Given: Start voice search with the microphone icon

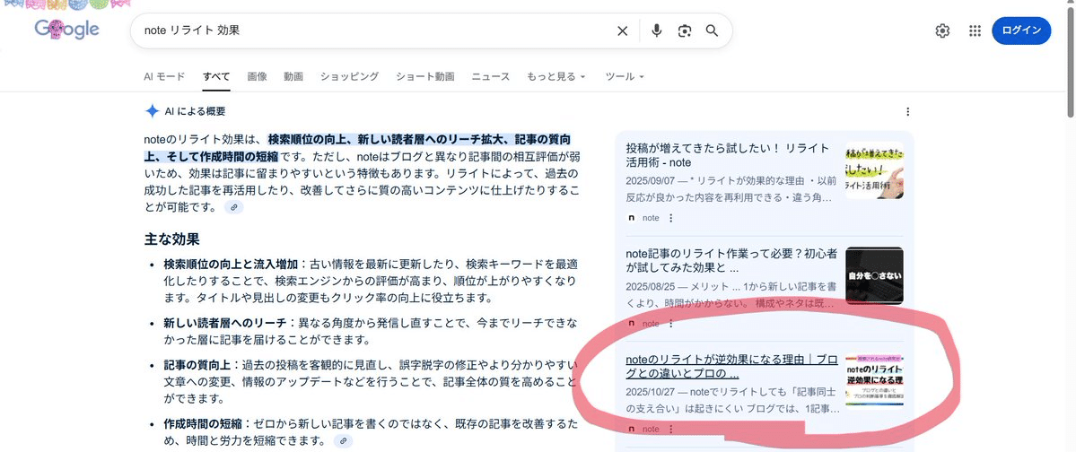Looking at the screenshot, I should [657, 30].
